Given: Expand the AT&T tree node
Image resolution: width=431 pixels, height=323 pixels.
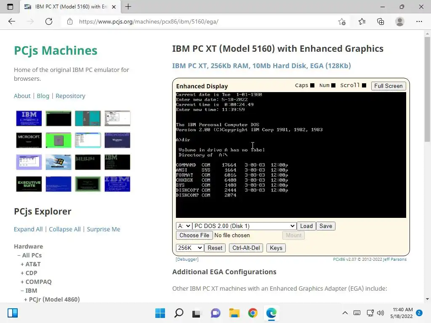Looking at the screenshot, I should point(30,264).
